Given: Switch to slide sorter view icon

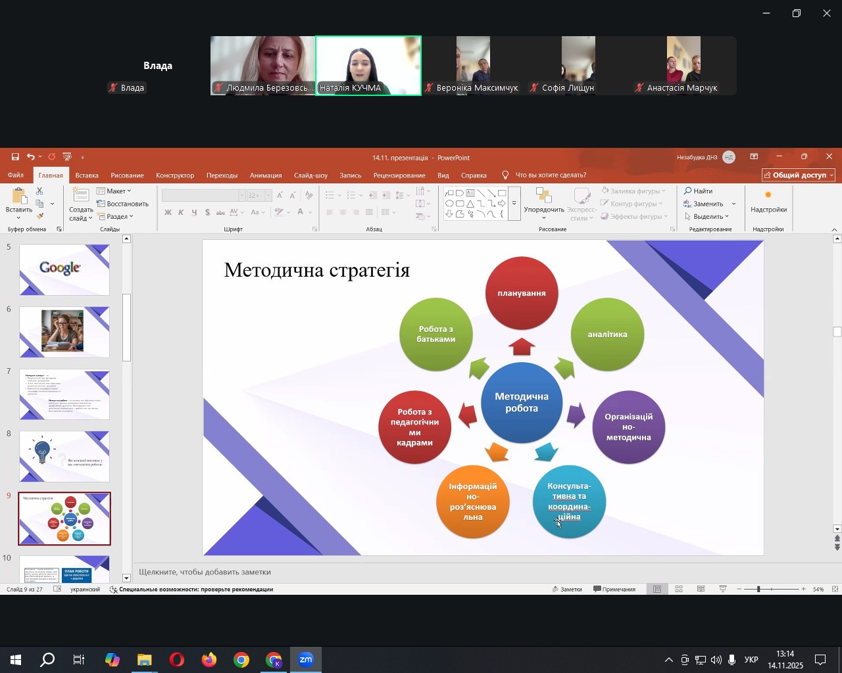Looking at the screenshot, I should 679,590.
